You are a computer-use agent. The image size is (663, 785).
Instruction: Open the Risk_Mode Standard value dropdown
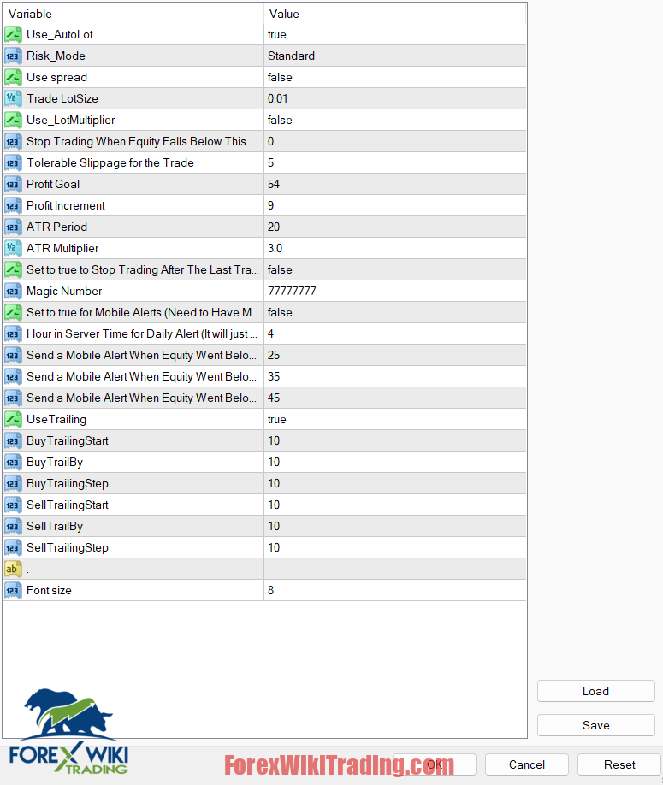(395, 56)
